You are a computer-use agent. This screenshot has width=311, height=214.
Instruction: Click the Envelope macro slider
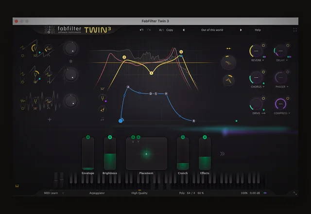tap(88, 154)
